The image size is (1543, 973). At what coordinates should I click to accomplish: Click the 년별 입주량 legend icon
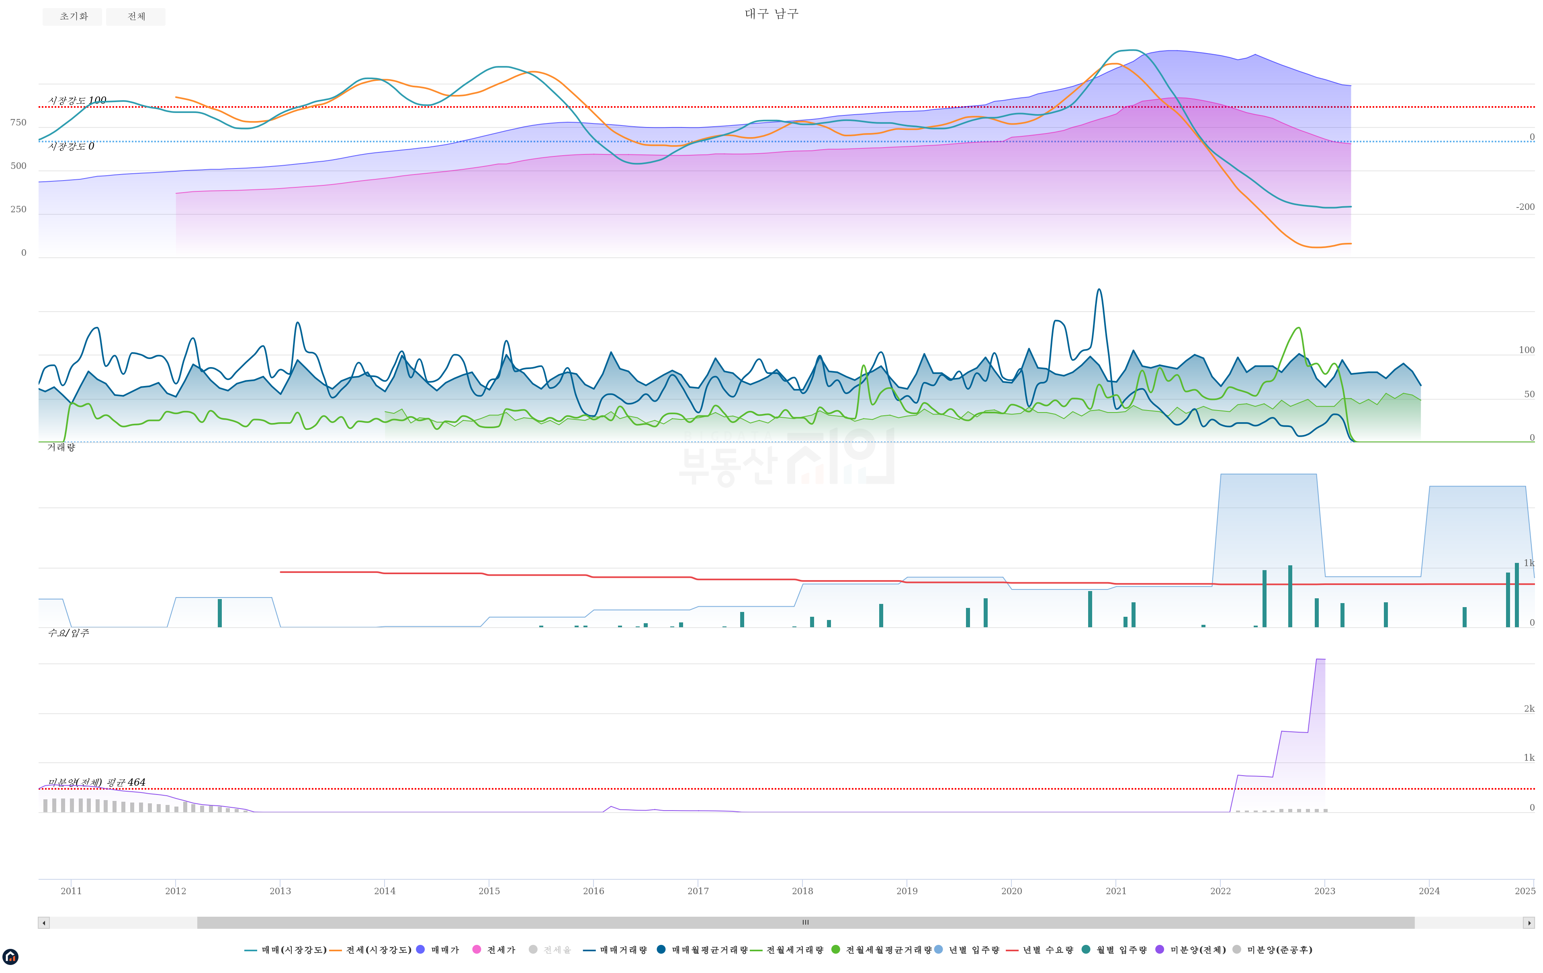click(939, 949)
